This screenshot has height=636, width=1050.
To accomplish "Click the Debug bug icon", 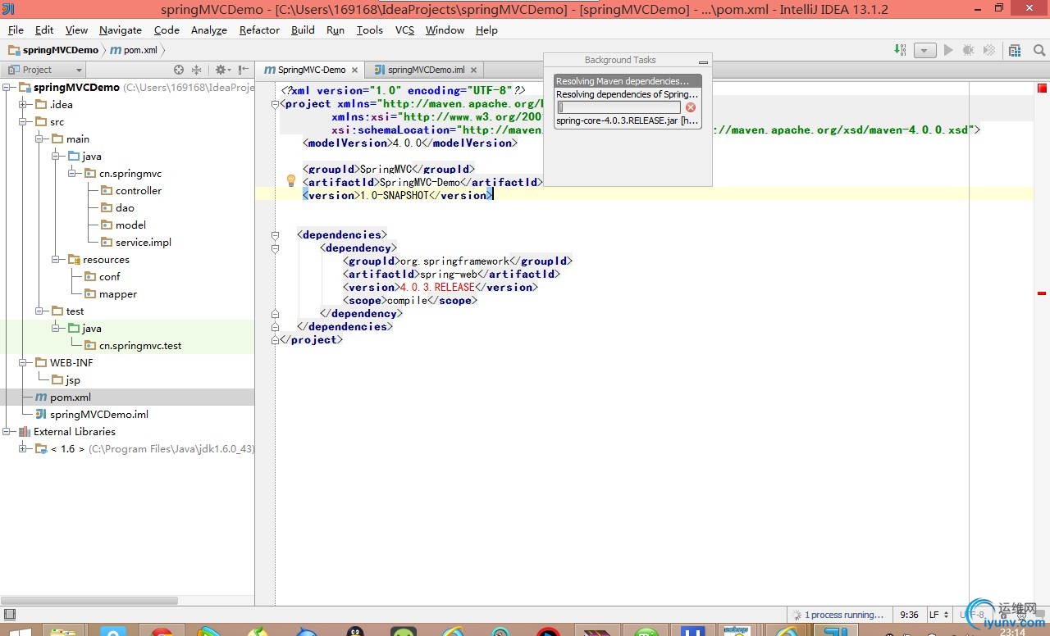I will 969,50.
